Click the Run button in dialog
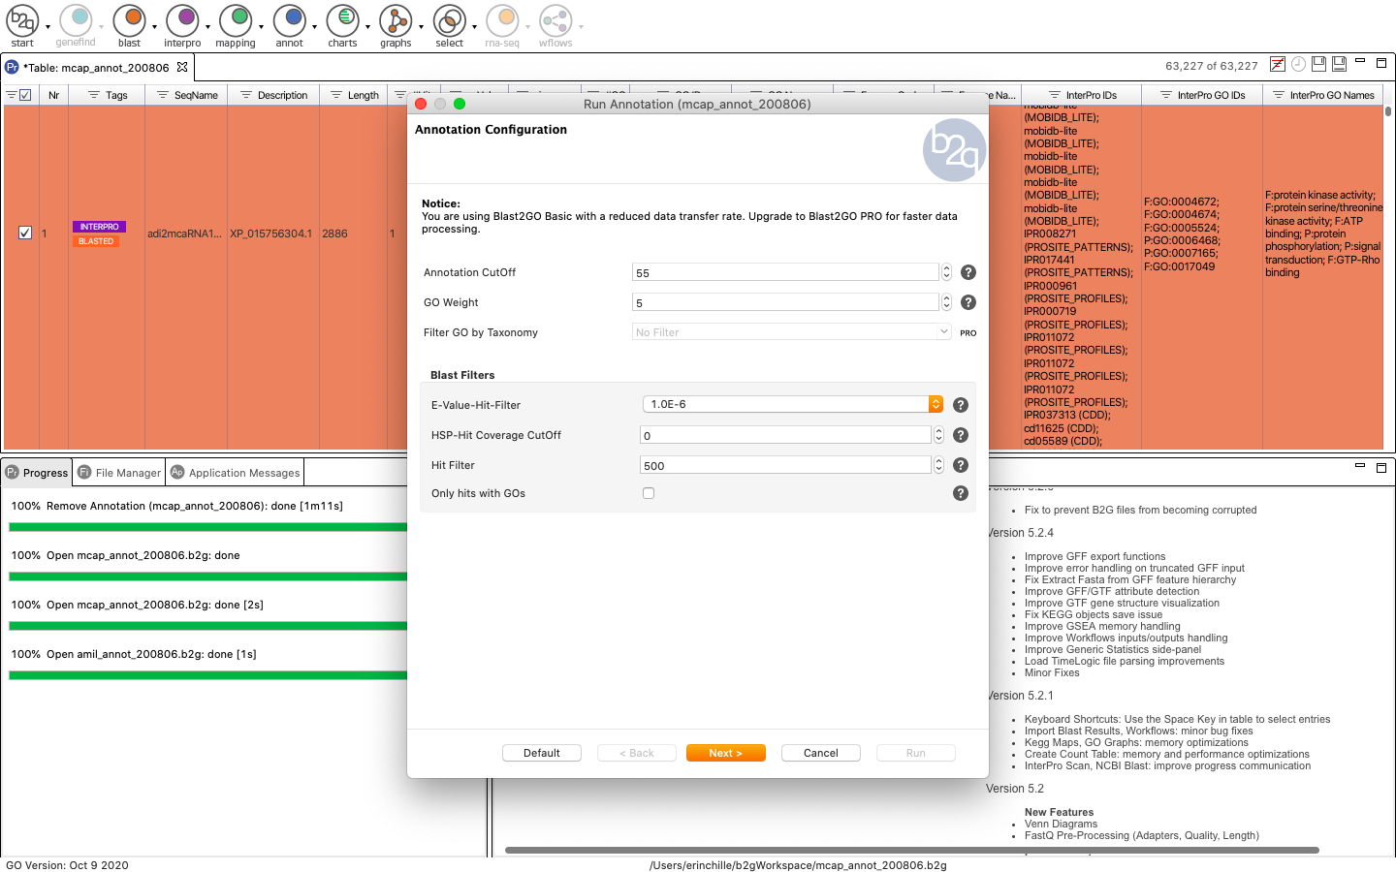This screenshot has width=1396, height=872. [x=916, y=753]
